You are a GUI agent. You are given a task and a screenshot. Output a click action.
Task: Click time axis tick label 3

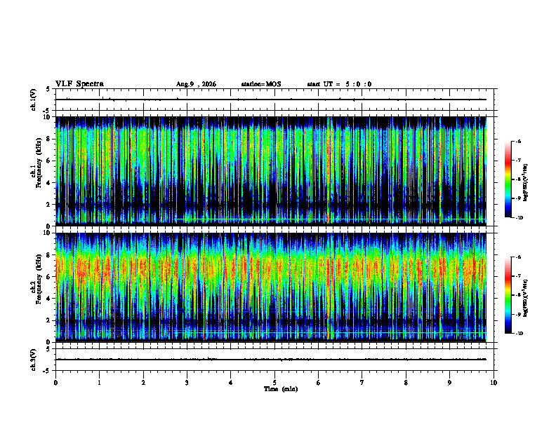187,383
